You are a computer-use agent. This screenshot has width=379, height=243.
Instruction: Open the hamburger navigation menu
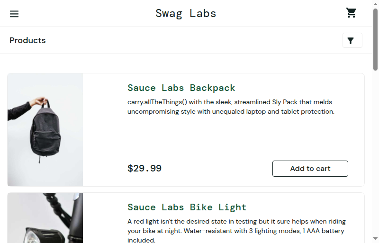[14, 14]
